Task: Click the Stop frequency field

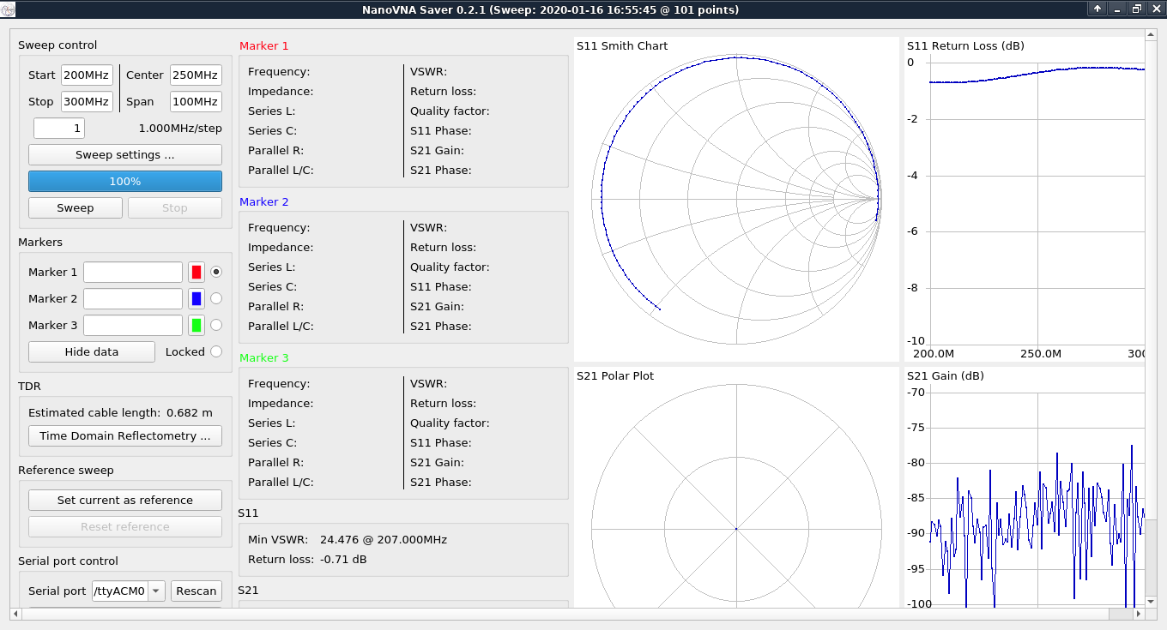Action: tap(87, 102)
